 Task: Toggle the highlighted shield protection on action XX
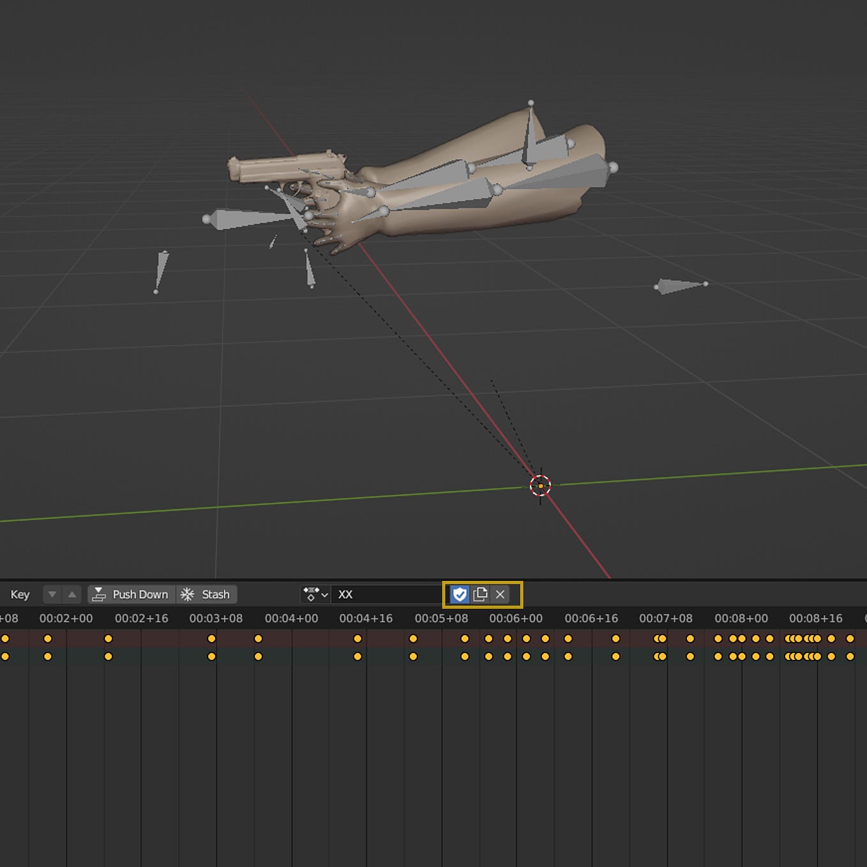(x=460, y=594)
